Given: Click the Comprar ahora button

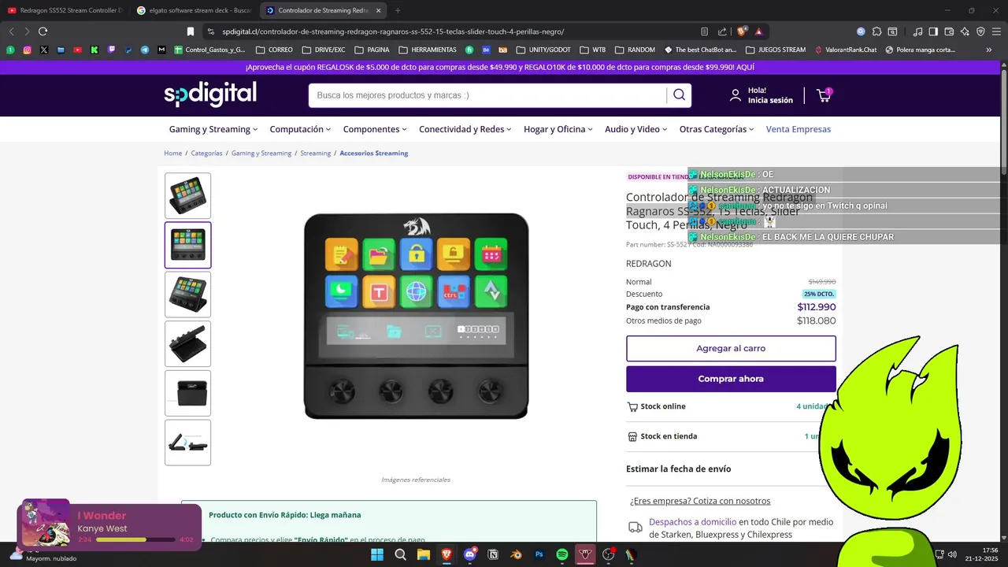Looking at the screenshot, I should click(x=731, y=379).
